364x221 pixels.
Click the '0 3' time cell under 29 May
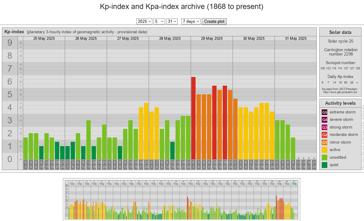click(x=193, y=165)
